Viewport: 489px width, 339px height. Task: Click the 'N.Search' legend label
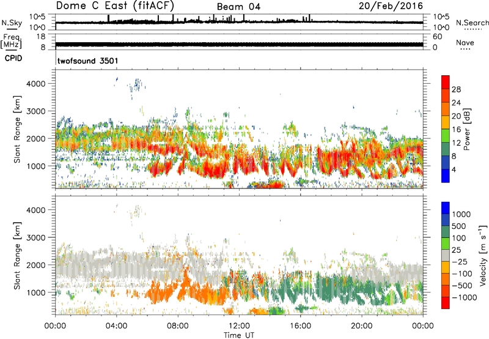click(472, 23)
